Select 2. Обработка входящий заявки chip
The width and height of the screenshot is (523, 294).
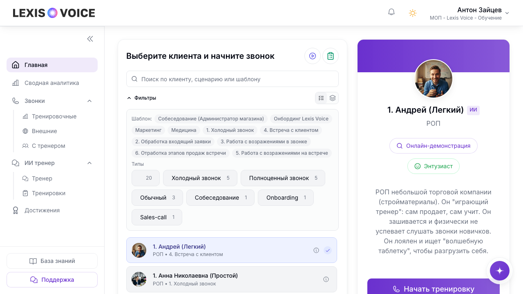173,142
